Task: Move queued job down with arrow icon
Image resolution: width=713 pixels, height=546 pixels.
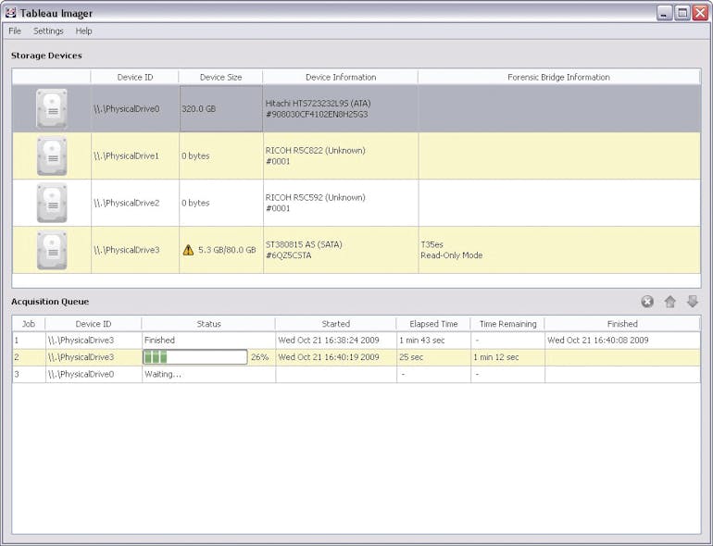Action: pos(692,302)
